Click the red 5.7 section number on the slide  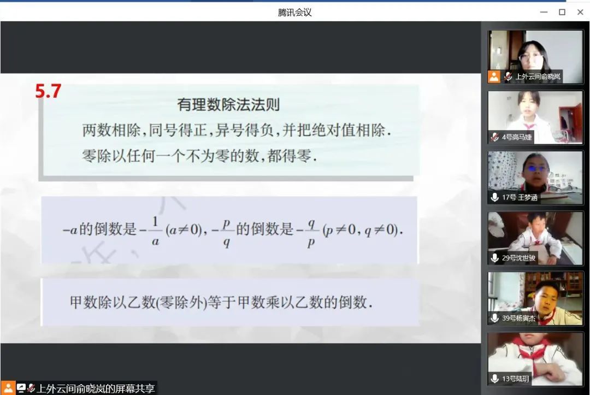coord(48,91)
